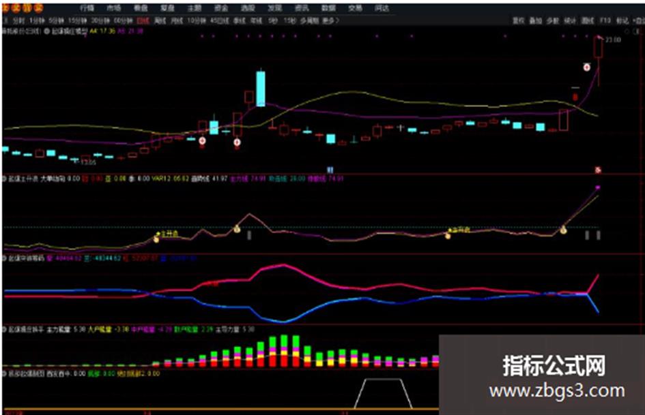Click 主升浪 indicator panel settings icon
The height and width of the screenshot is (415, 645).
[5, 179]
